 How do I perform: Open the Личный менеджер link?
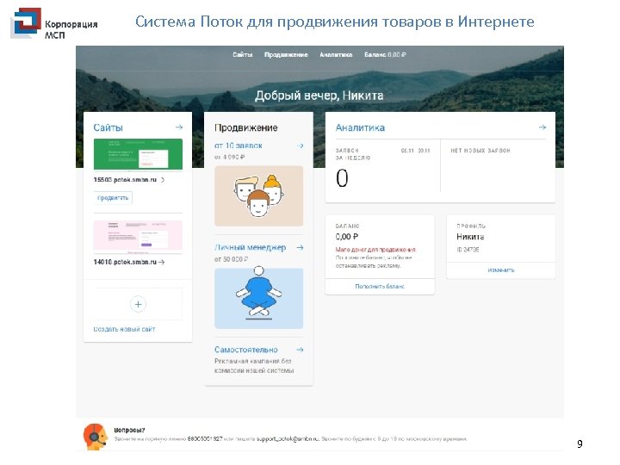pyautogui.click(x=250, y=247)
